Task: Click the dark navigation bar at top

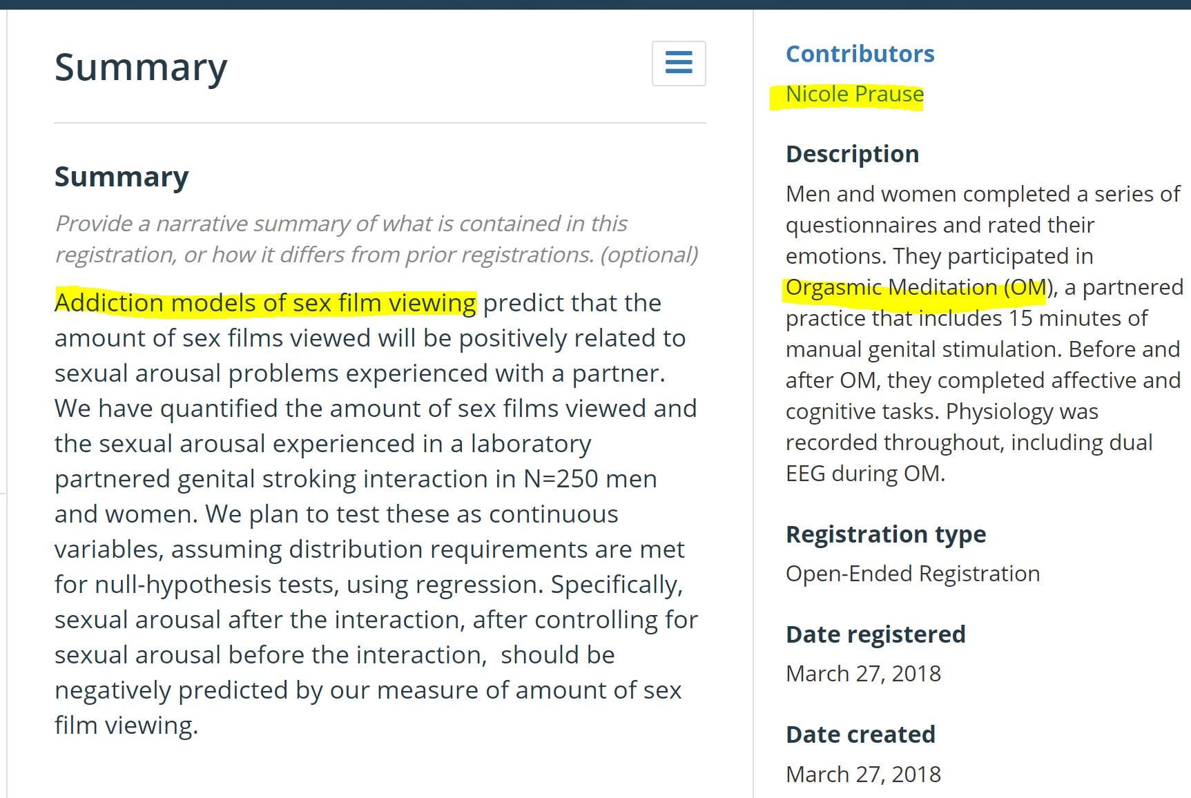Action: (x=595, y=4)
